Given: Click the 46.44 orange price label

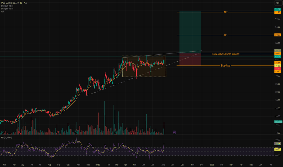Looking at the screenshot, I should pos(278,63).
